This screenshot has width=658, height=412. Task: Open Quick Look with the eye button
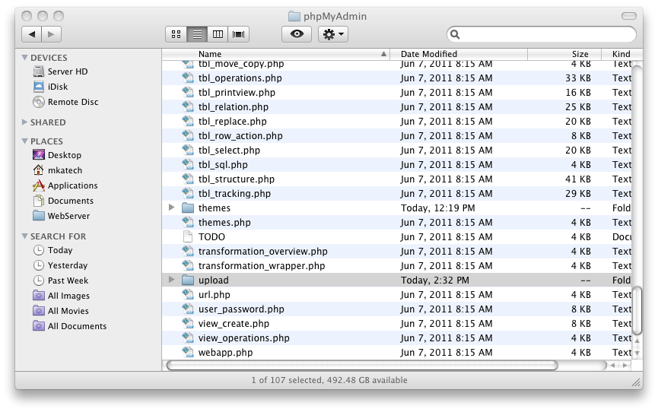click(x=297, y=34)
